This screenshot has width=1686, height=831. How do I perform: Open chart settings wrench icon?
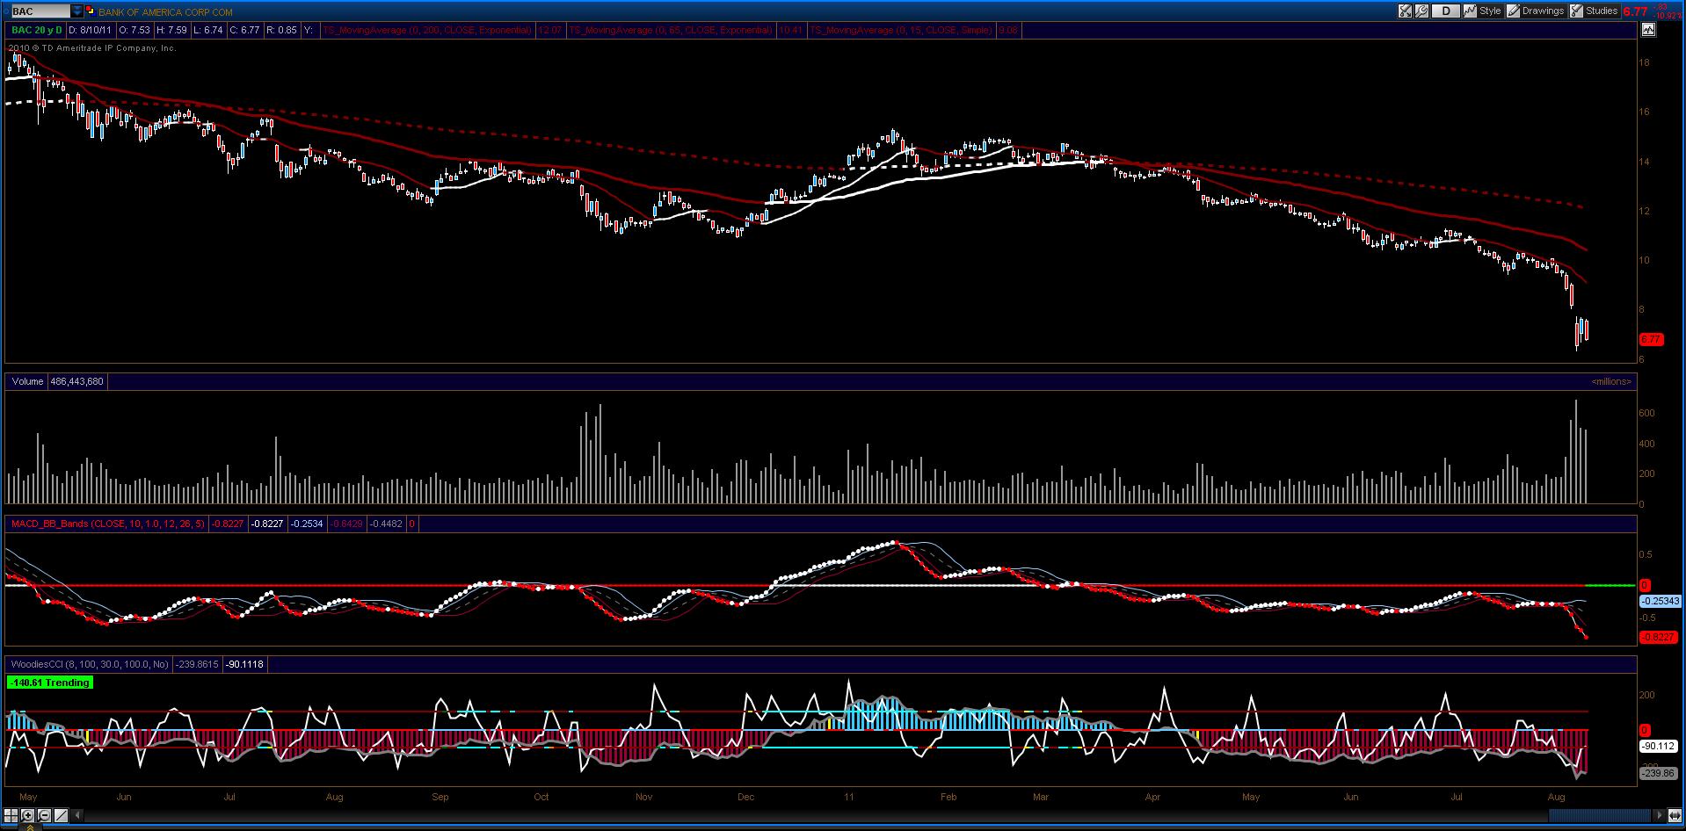(1421, 11)
